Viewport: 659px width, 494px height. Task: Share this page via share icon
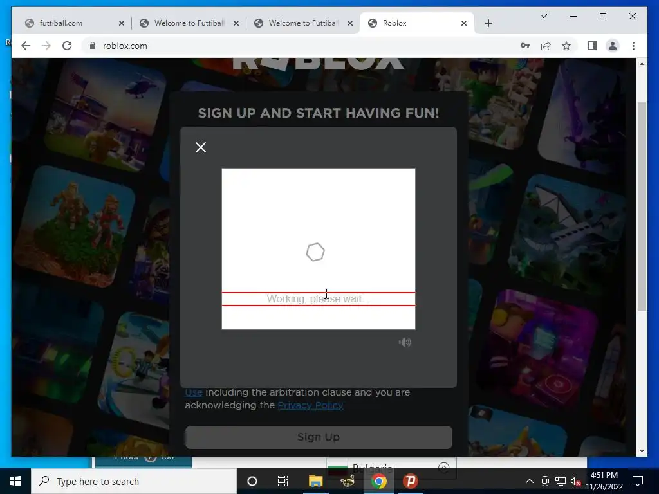(x=546, y=46)
